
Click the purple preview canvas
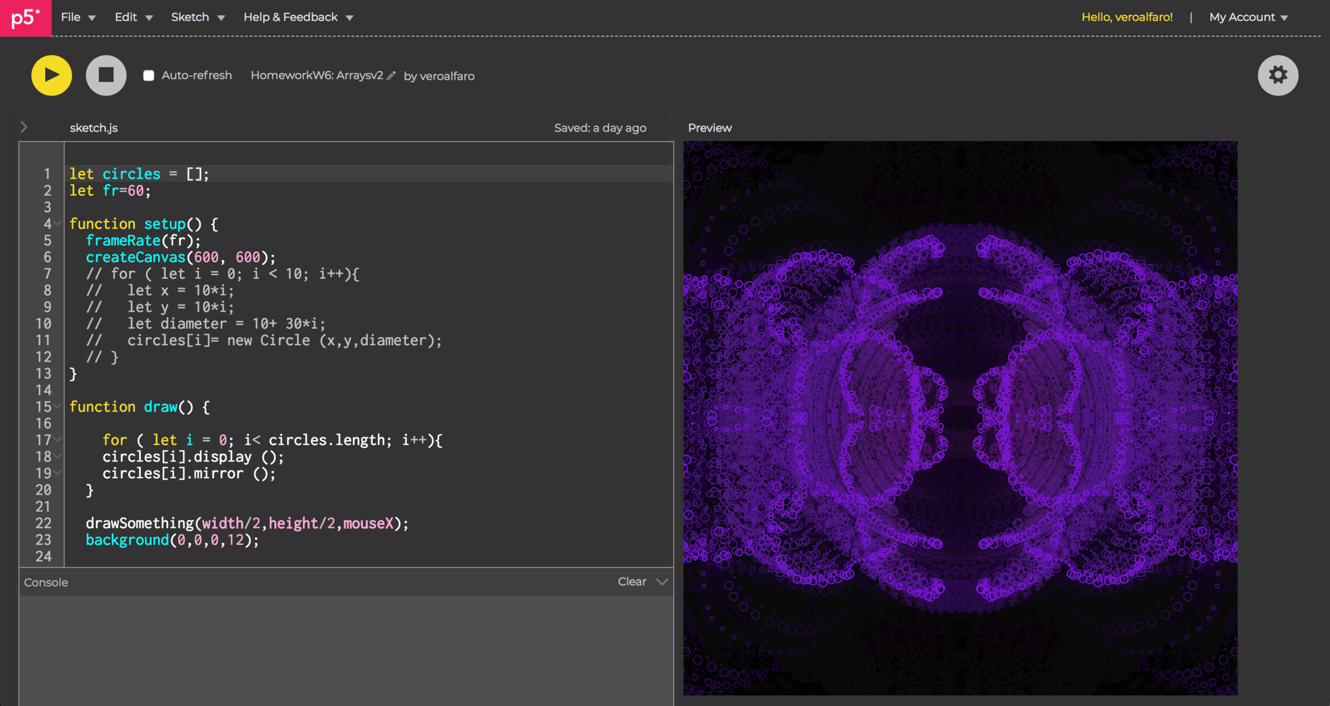[960, 418]
